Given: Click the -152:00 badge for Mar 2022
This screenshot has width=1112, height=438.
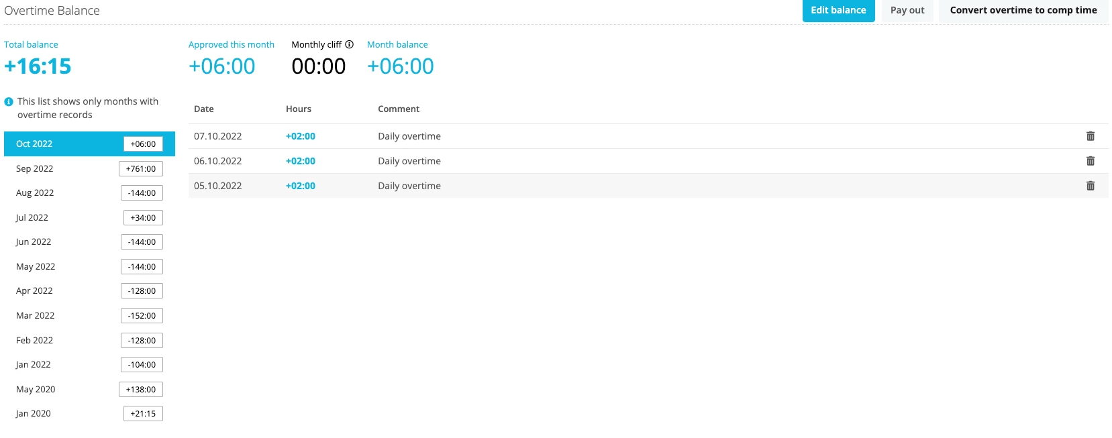Looking at the screenshot, I should pos(142,315).
